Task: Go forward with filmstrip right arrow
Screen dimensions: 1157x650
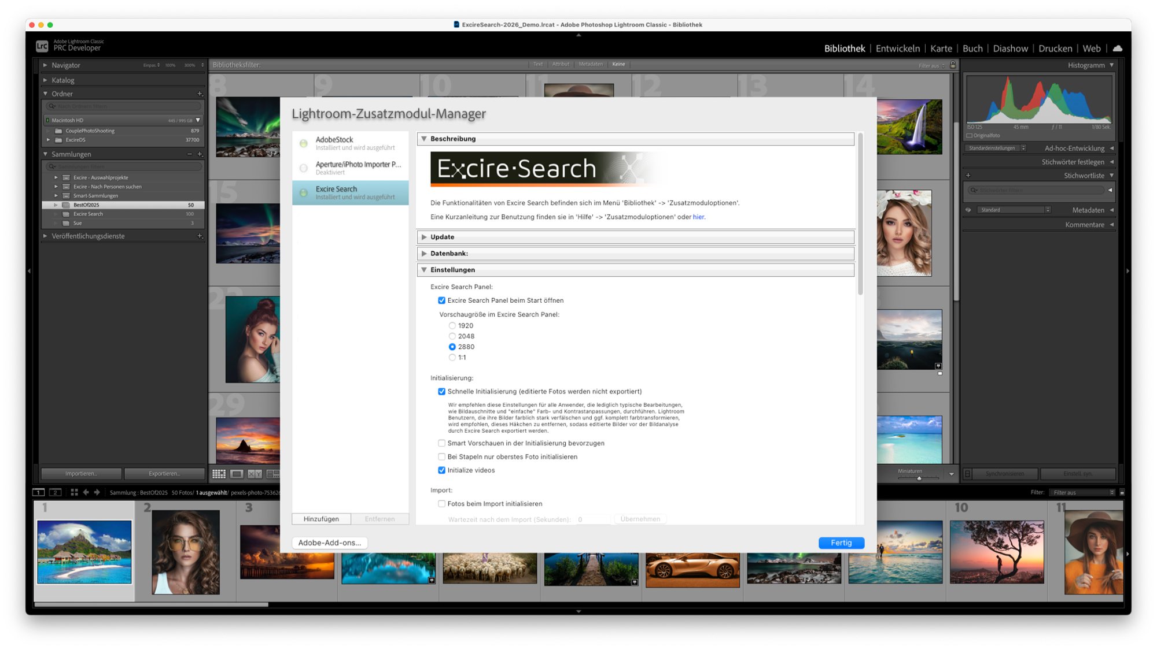Action: 97,492
